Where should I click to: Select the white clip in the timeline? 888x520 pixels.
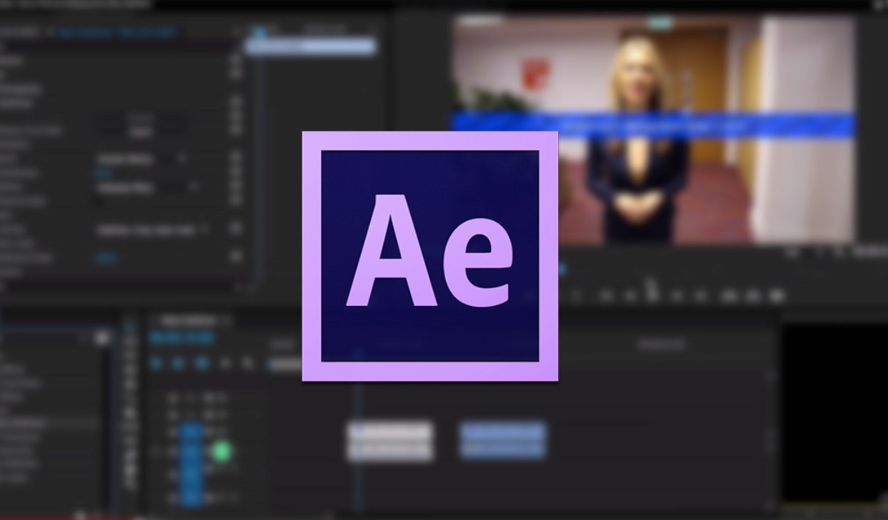point(389,440)
